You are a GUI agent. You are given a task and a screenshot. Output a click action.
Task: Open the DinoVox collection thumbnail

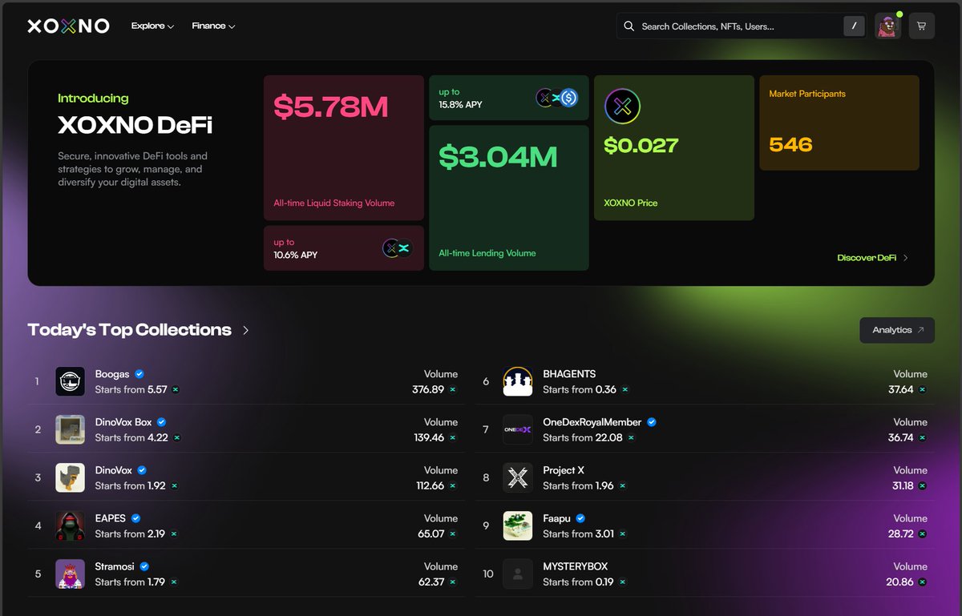point(70,477)
